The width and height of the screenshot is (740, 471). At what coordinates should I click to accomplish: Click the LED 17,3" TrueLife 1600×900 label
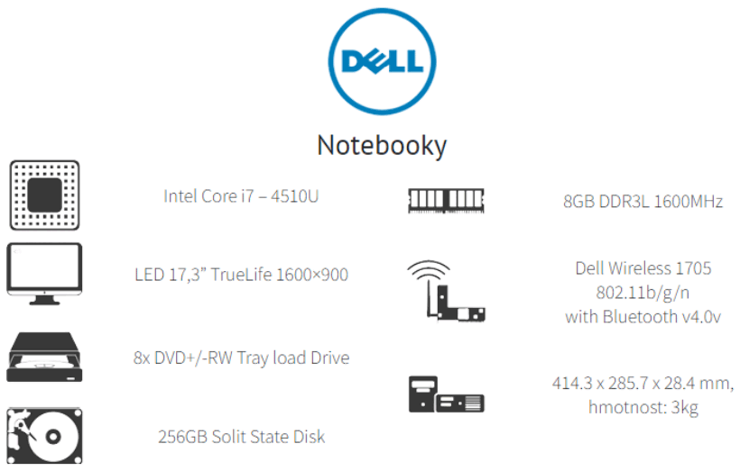tap(241, 275)
